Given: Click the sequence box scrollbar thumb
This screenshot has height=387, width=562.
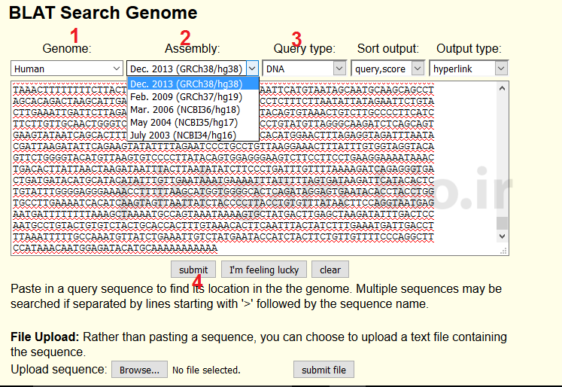Looking at the screenshot, I should [502, 223].
